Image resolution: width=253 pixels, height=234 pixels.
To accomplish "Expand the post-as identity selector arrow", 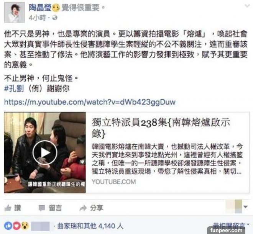I will [x=246, y=207].
